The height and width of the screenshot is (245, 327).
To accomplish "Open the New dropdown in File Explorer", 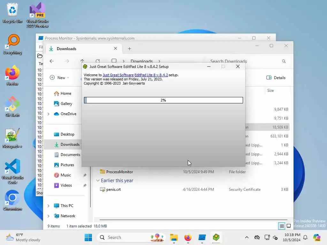I will [59, 78].
